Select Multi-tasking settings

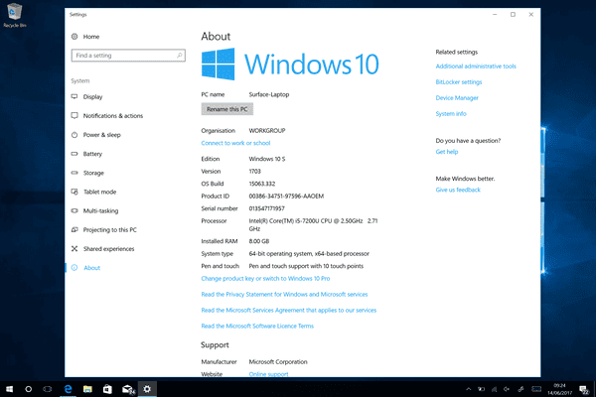click(101, 210)
